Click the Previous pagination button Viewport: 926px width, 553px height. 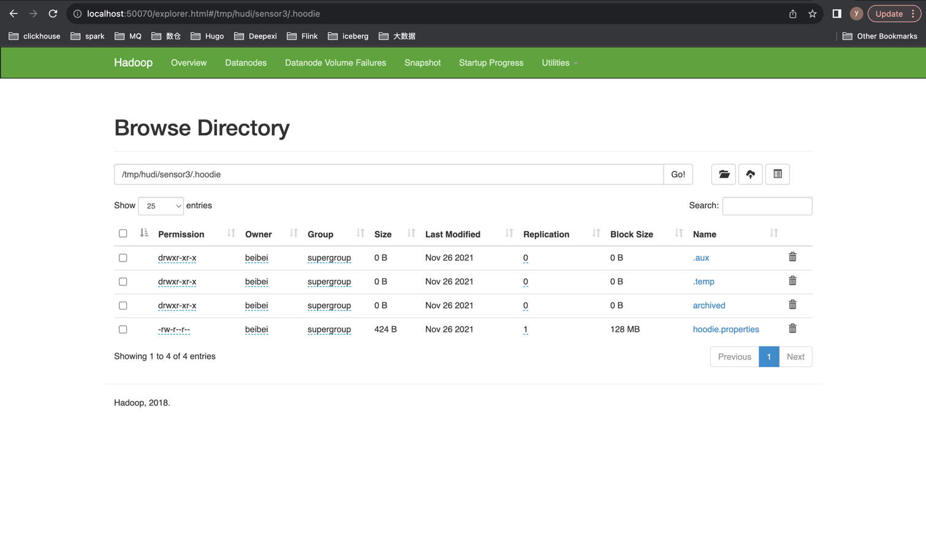coord(734,356)
